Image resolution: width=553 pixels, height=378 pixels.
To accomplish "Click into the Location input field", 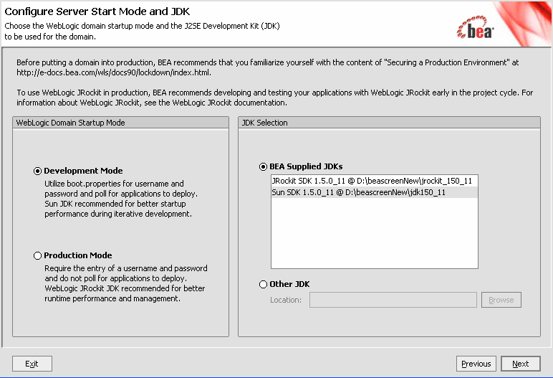I will 393,300.
